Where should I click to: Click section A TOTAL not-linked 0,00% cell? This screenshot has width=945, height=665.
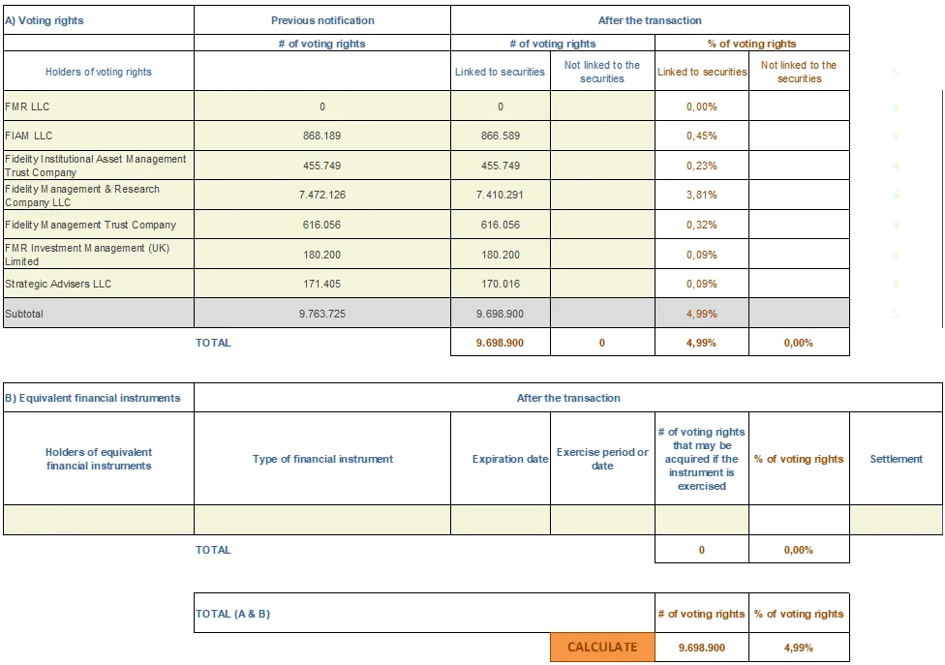pos(799,342)
